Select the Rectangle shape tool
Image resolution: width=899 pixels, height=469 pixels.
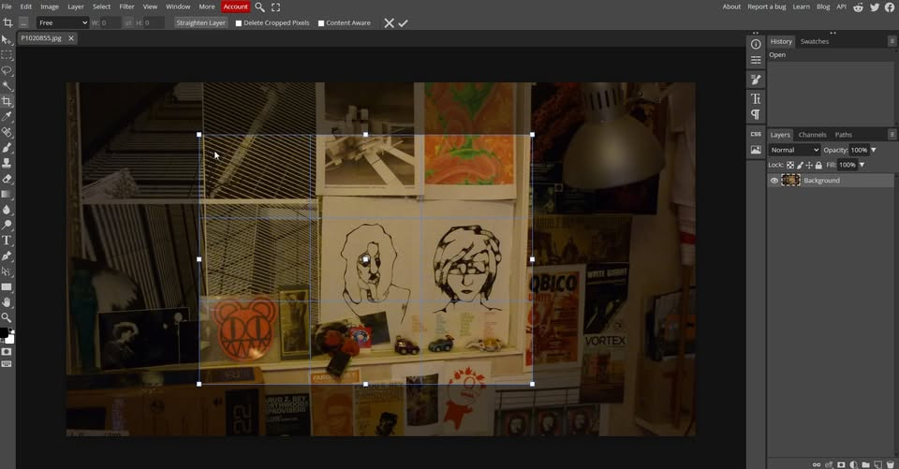click(x=7, y=286)
